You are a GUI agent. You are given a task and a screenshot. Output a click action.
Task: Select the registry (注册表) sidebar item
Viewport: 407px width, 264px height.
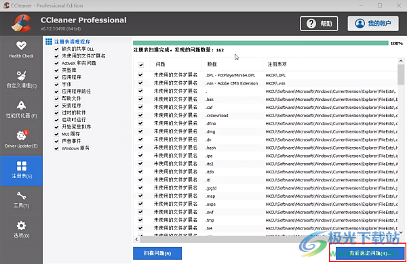click(21, 171)
